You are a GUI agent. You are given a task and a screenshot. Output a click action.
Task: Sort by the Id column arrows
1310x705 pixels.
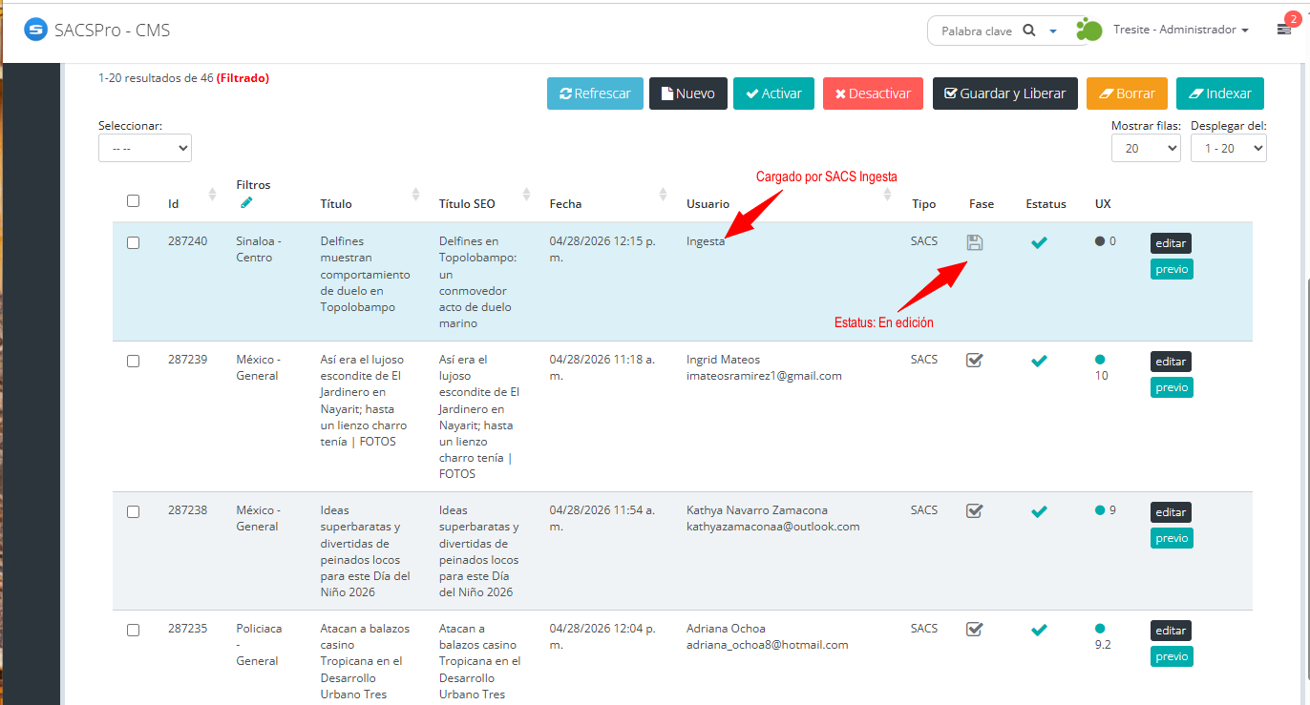(x=212, y=194)
